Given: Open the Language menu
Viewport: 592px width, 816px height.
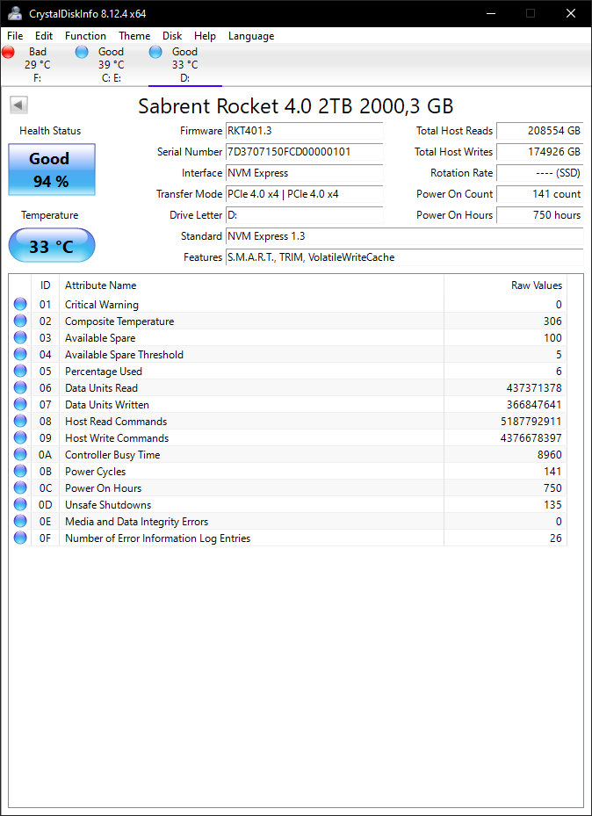Looking at the screenshot, I should click(251, 36).
